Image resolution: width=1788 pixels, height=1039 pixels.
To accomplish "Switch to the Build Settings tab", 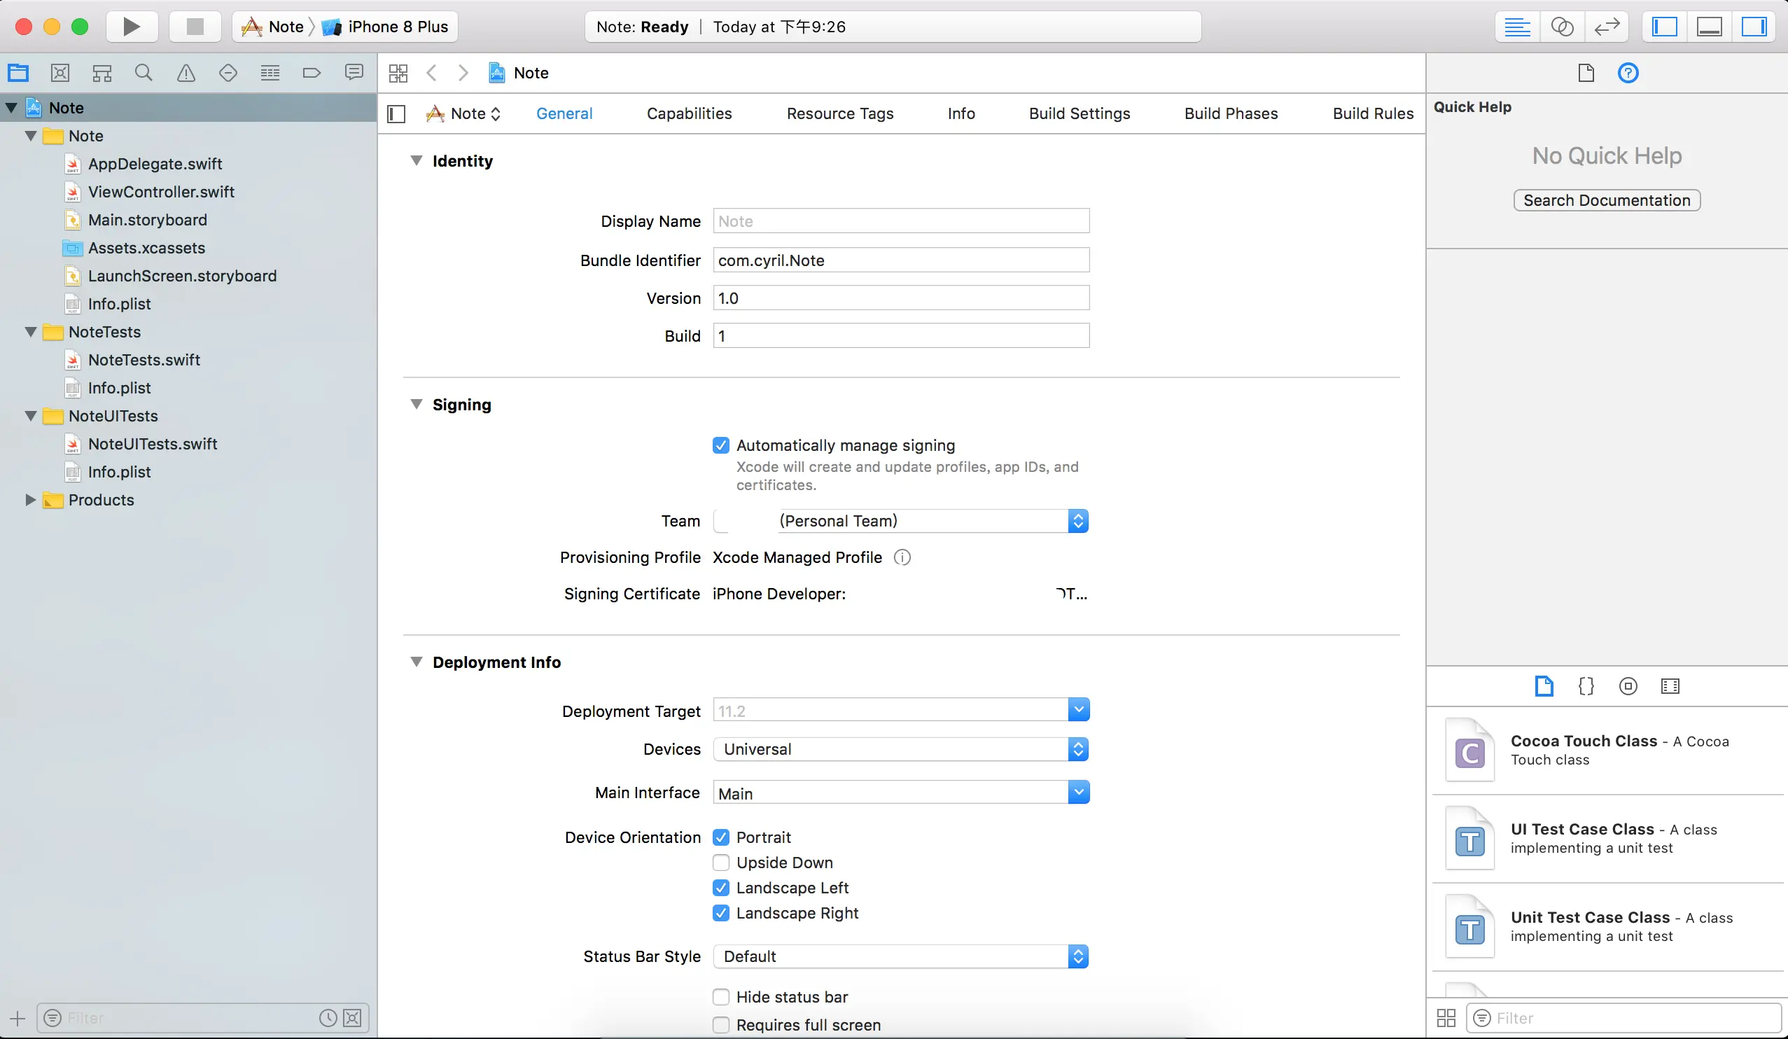I will pos(1080,113).
